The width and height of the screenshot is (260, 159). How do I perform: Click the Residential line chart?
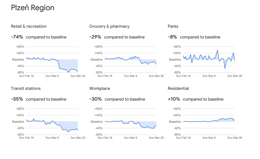(209, 122)
